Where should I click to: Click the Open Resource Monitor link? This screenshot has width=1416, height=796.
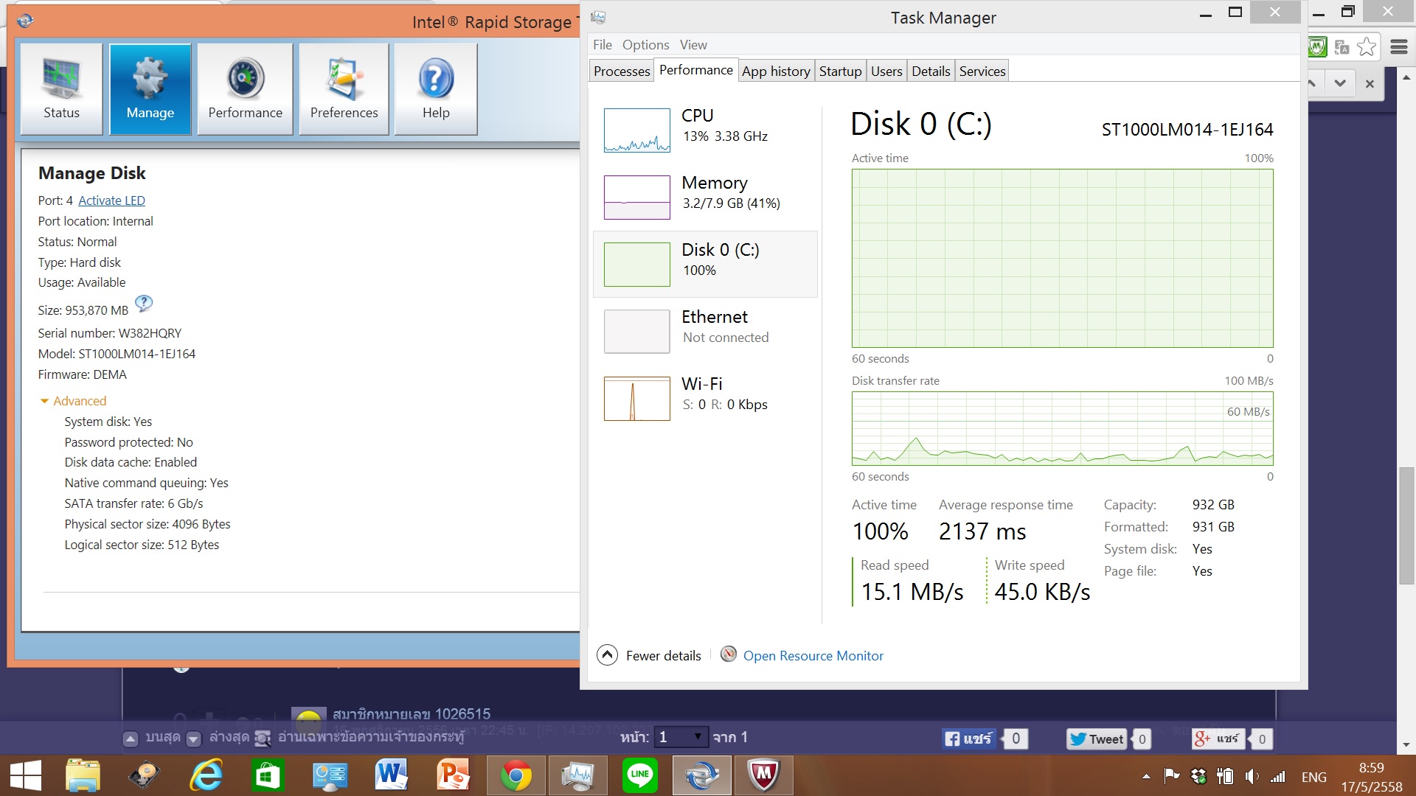click(x=813, y=656)
